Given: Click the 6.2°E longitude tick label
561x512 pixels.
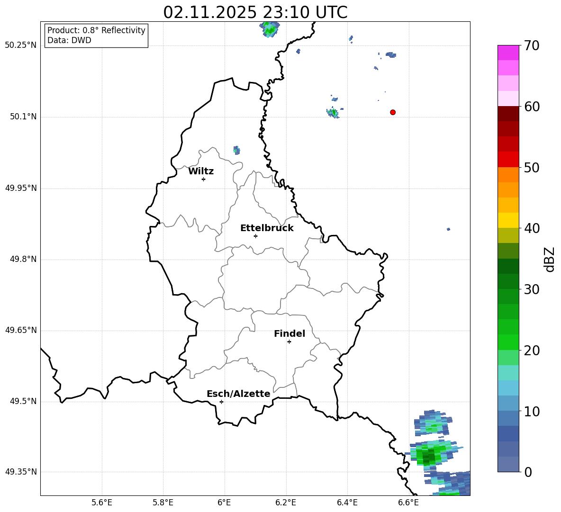Looking at the screenshot, I should 286,502.
